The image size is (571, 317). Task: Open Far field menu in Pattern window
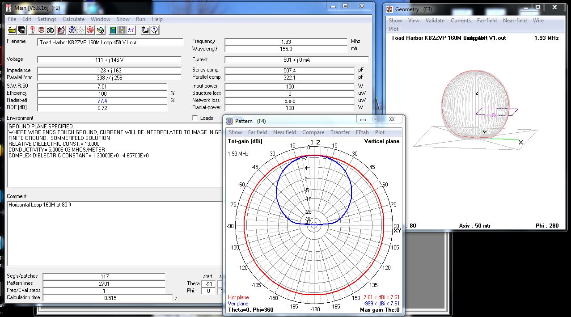coord(257,132)
